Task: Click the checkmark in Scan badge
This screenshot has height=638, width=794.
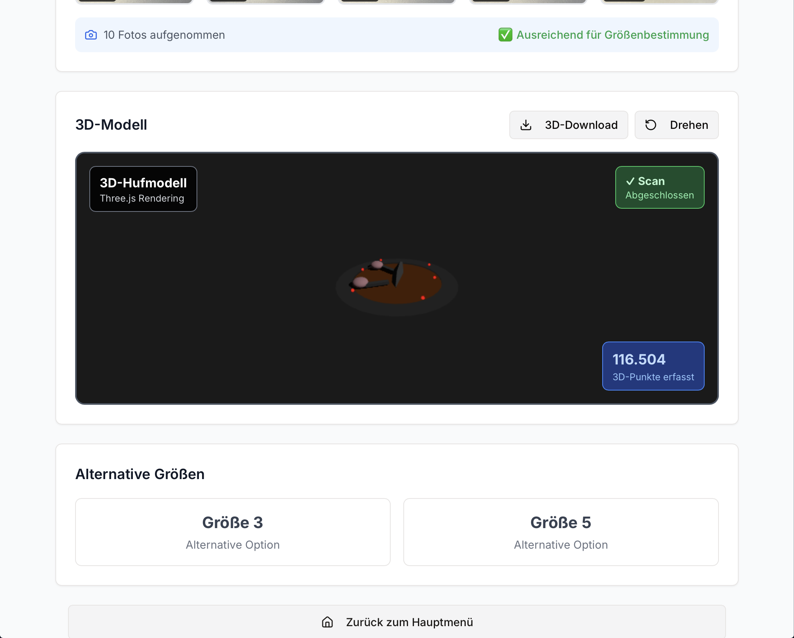Action: tap(630, 181)
